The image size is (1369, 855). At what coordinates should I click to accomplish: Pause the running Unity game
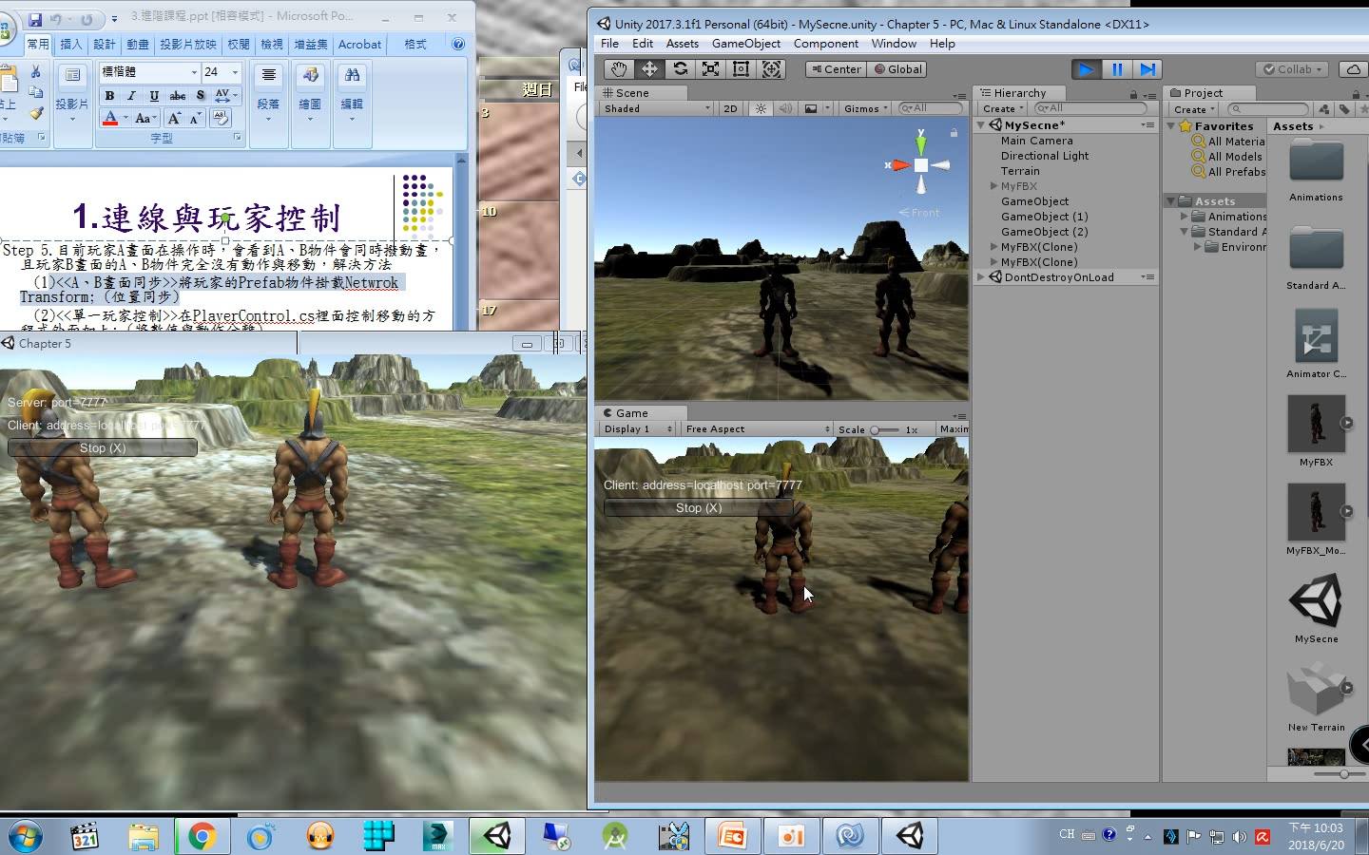point(1117,69)
